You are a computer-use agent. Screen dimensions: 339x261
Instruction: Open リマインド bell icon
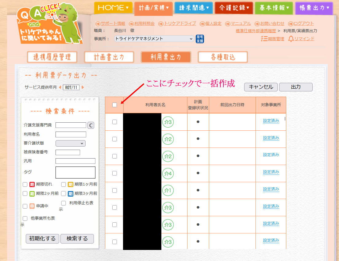291,39
